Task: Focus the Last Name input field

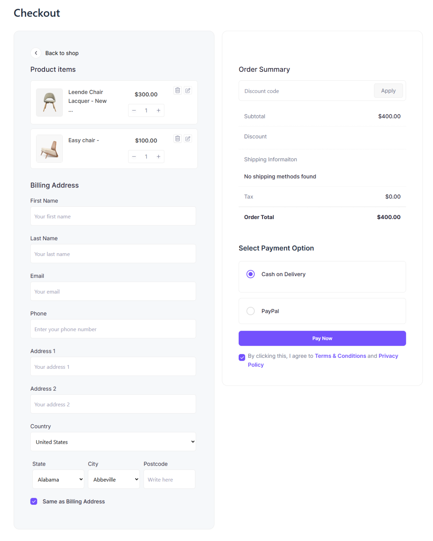Action: tap(113, 254)
